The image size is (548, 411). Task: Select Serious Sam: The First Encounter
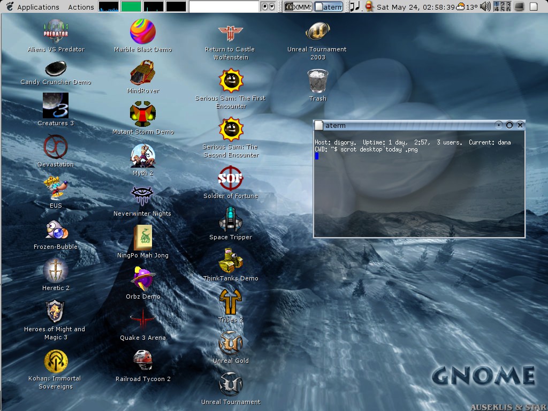click(231, 80)
